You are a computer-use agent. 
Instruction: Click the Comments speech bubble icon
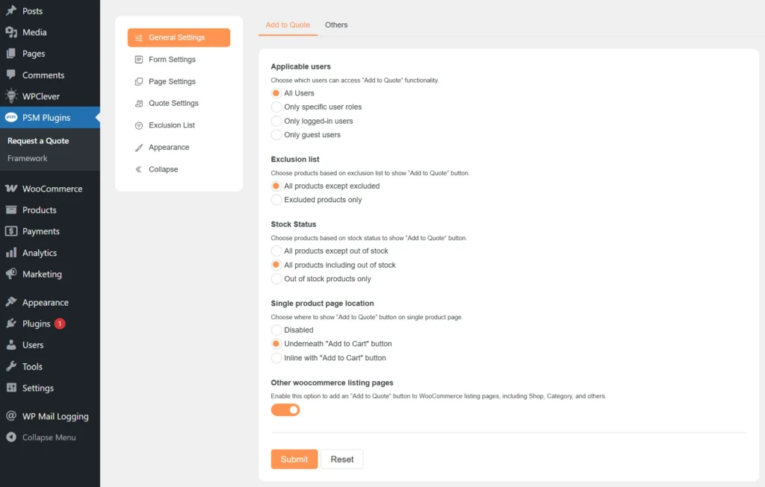pos(10,75)
